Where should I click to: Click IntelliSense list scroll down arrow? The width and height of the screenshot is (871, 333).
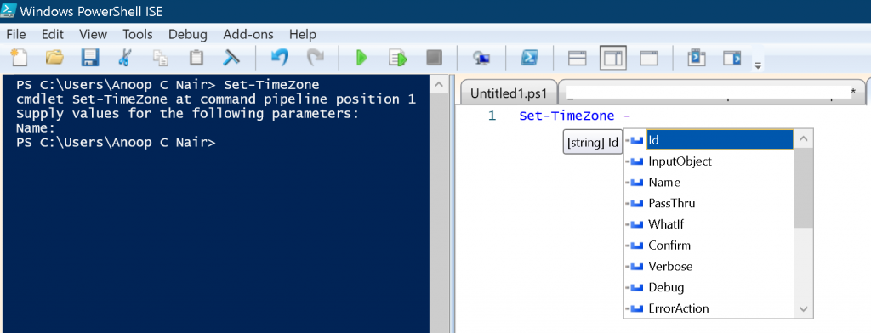pyautogui.click(x=803, y=308)
